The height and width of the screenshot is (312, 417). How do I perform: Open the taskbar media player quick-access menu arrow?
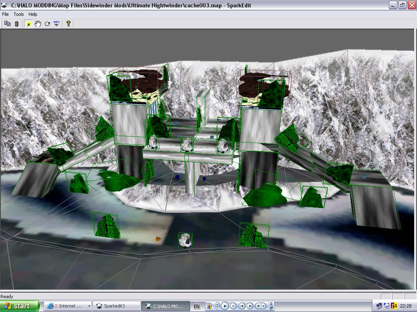[217, 304]
